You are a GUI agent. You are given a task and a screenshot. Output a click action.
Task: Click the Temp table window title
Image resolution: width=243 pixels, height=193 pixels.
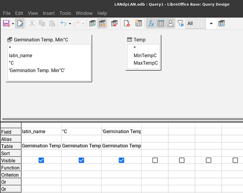click(139, 40)
